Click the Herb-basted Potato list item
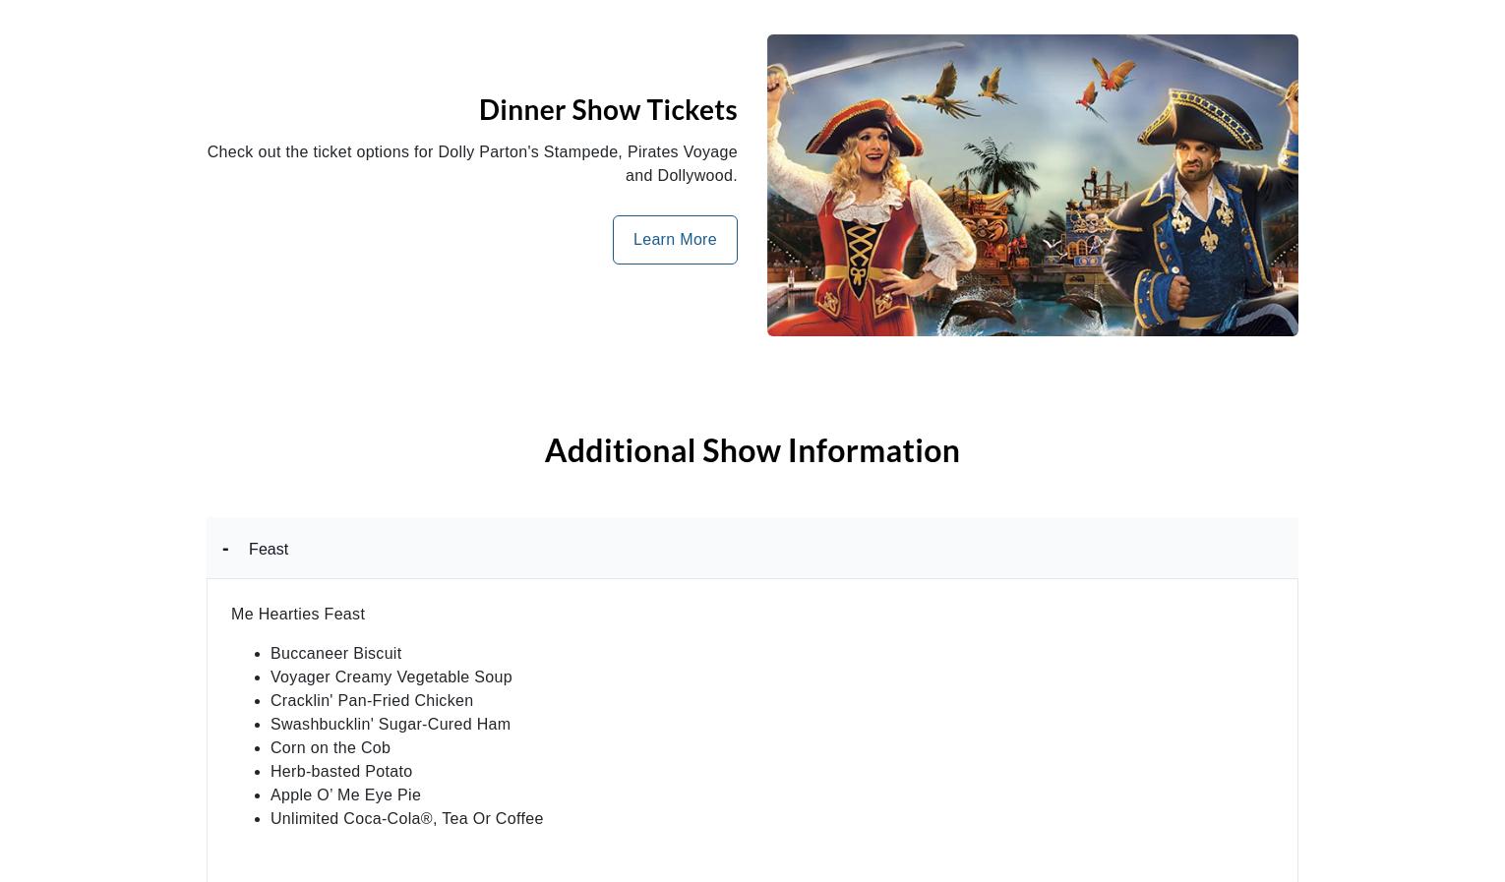The height and width of the screenshot is (882, 1505). (x=340, y=772)
